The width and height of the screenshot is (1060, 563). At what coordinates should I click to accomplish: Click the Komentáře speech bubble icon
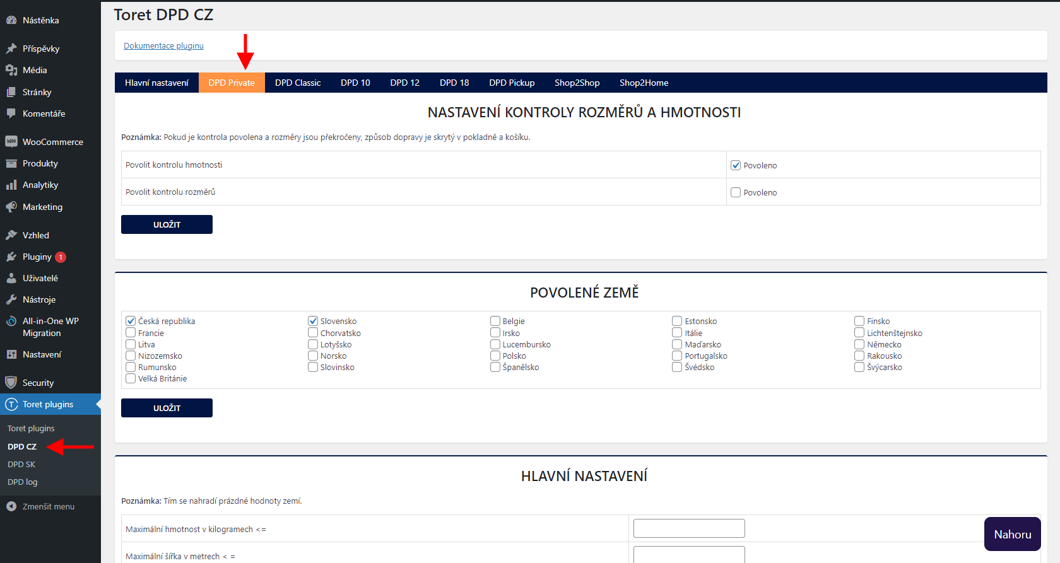coord(11,113)
